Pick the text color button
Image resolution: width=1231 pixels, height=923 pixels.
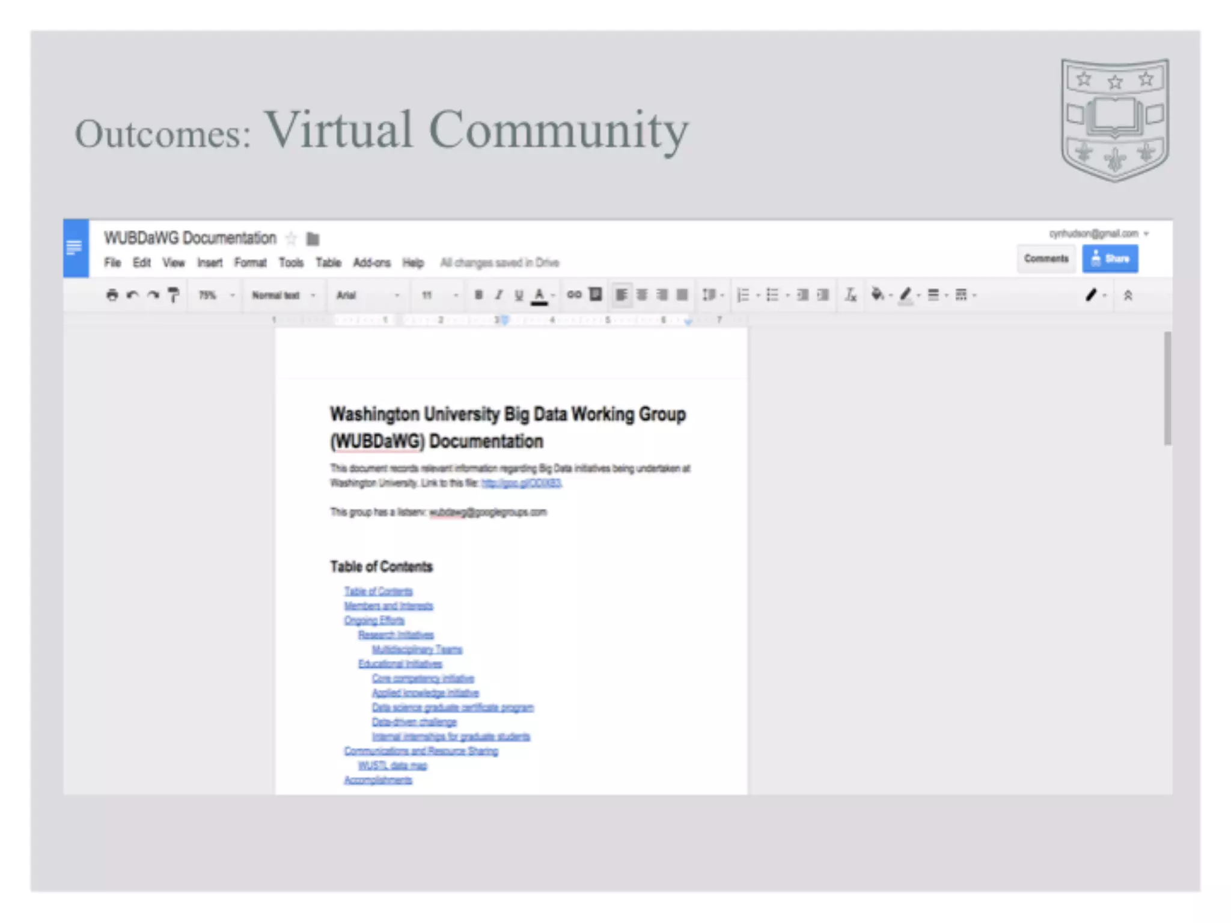(x=539, y=294)
